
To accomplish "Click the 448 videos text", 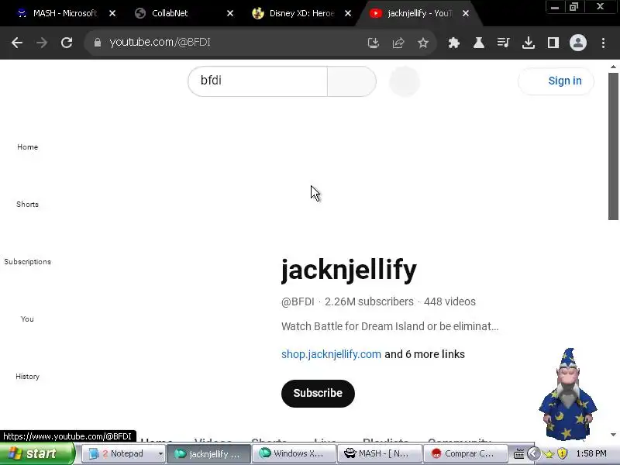I will 449,301.
